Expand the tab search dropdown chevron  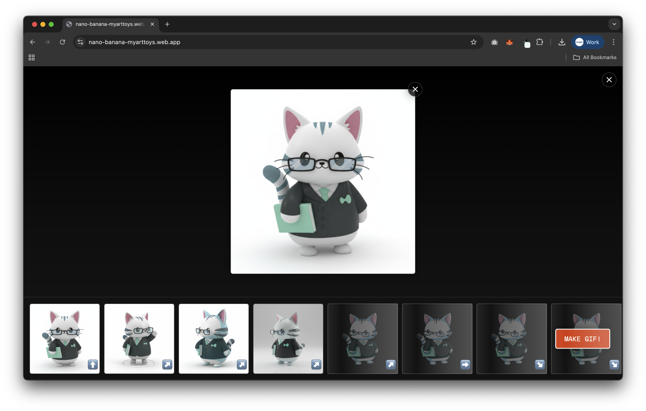pyautogui.click(x=614, y=24)
